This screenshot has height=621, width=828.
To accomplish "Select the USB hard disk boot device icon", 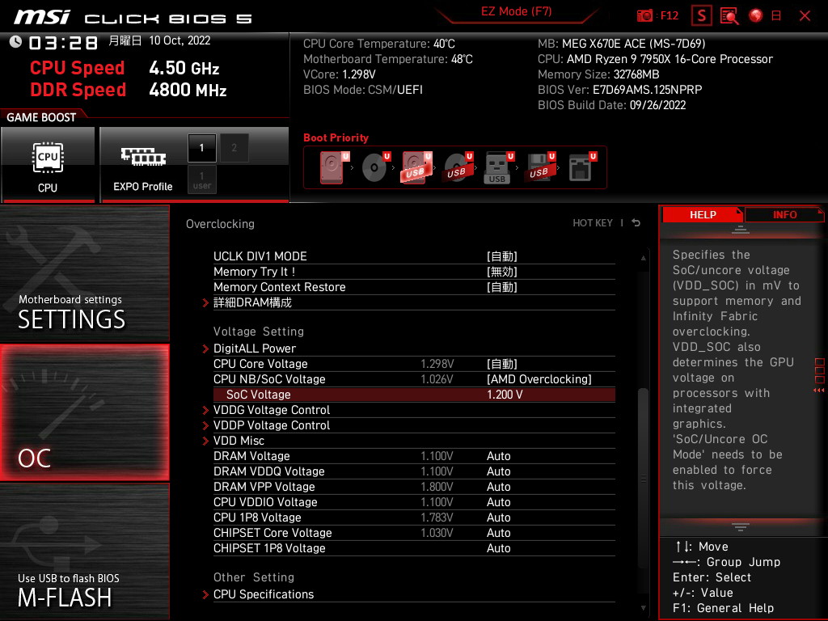I will click(x=416, y=167).
